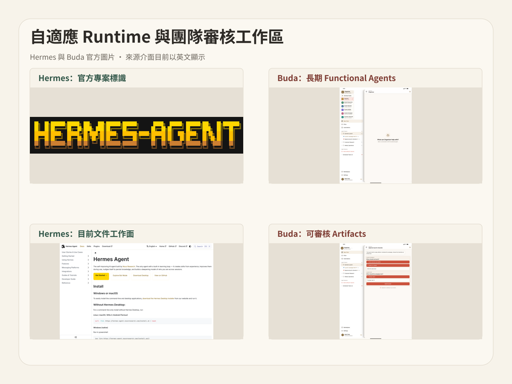Click the home breadcrumb icon above Hermes Agent title
The height and width of the screenshot is (384, 512).
95,253
